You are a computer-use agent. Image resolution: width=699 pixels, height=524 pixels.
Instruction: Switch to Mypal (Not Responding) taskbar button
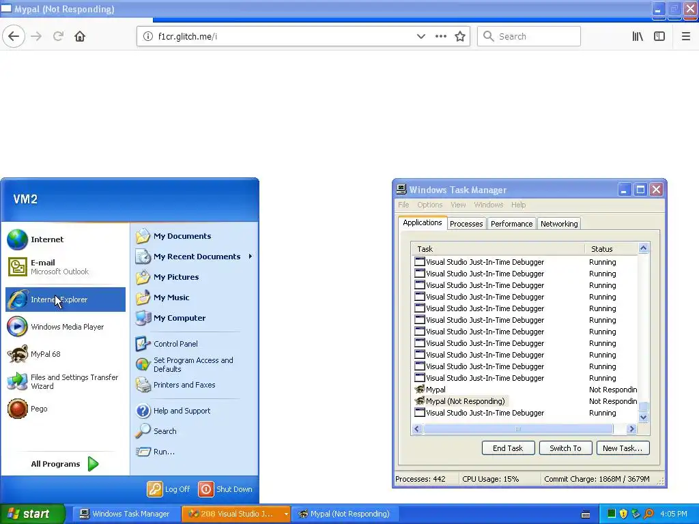(344, 514)
